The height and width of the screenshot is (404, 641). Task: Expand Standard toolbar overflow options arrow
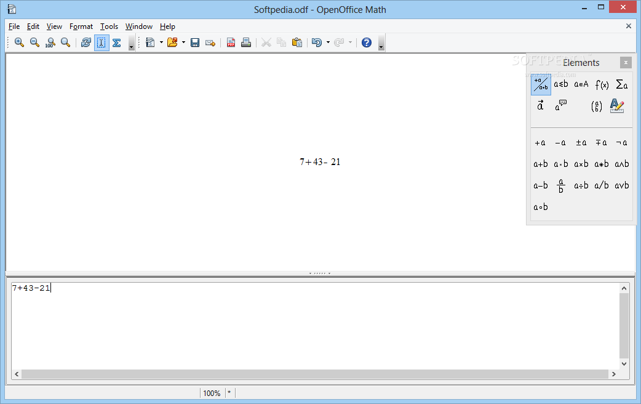[381, 42]
